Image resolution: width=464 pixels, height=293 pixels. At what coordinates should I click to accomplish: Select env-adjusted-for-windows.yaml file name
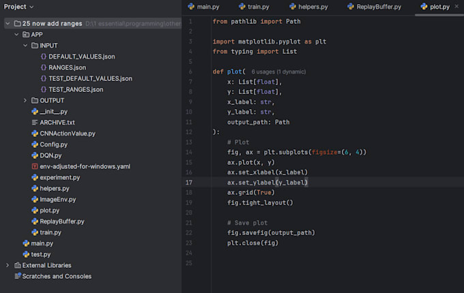(85, 166)
